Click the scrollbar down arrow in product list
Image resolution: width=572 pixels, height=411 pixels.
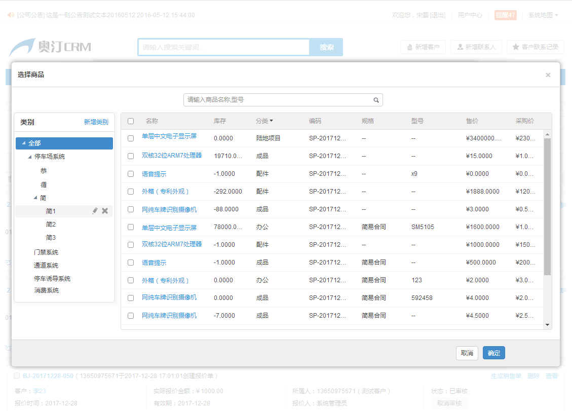click(547, 324)
